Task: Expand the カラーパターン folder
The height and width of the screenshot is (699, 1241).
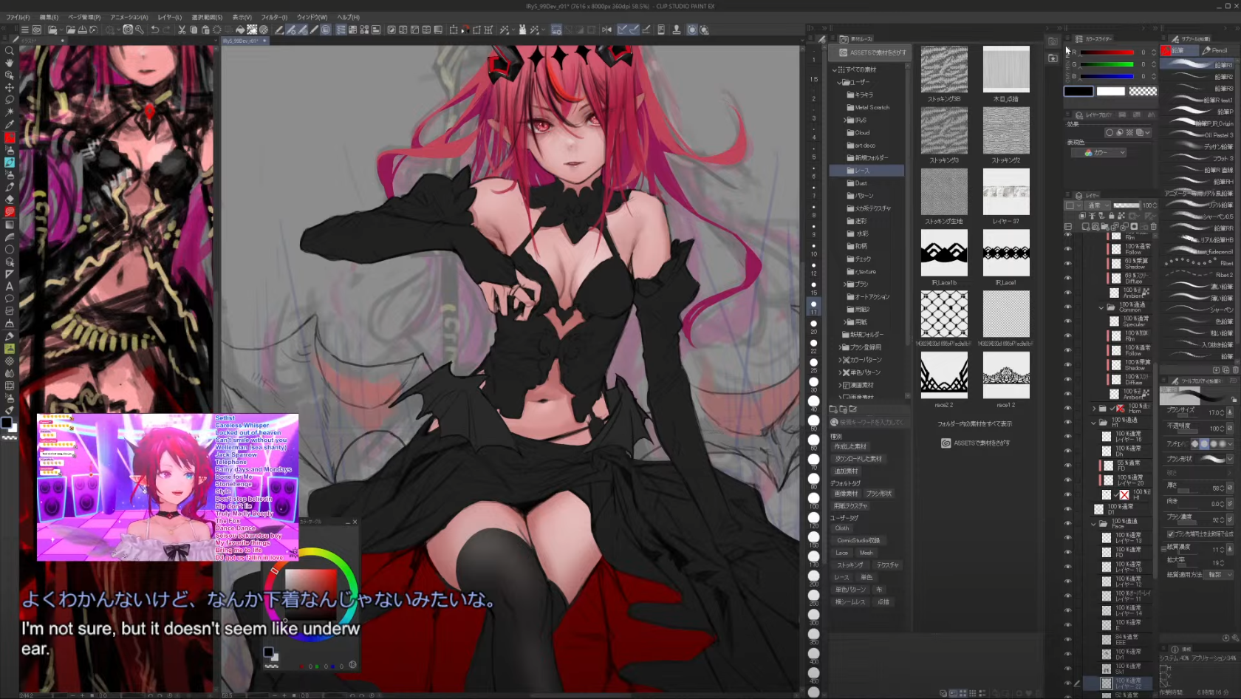Action: click(840, 360)
